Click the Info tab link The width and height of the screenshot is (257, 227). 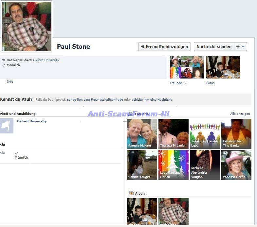coord(10,82)
